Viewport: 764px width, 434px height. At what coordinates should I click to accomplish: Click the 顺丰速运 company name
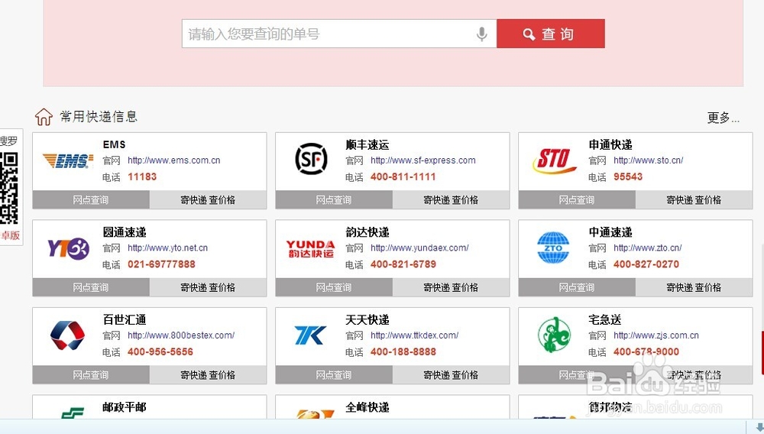[367, 144]
